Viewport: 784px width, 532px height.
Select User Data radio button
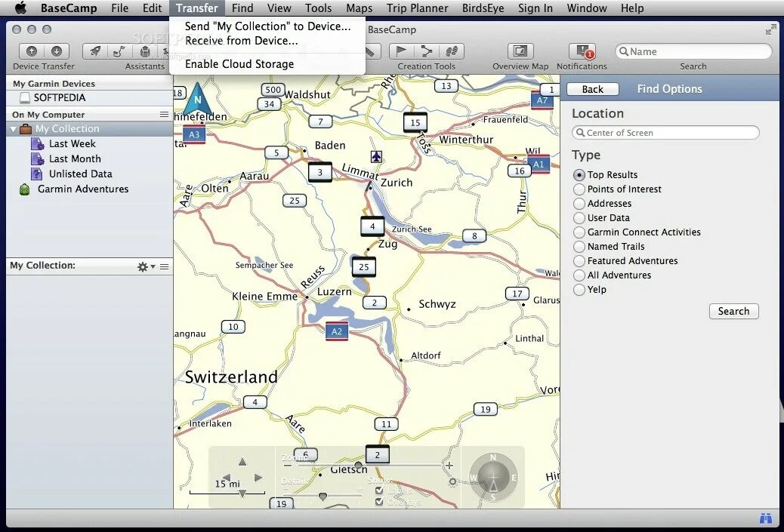[579, 218]
